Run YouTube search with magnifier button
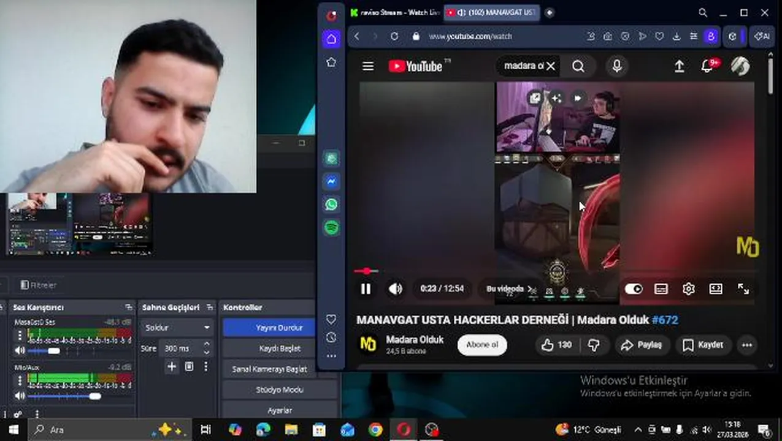 [x=578, y=66]
